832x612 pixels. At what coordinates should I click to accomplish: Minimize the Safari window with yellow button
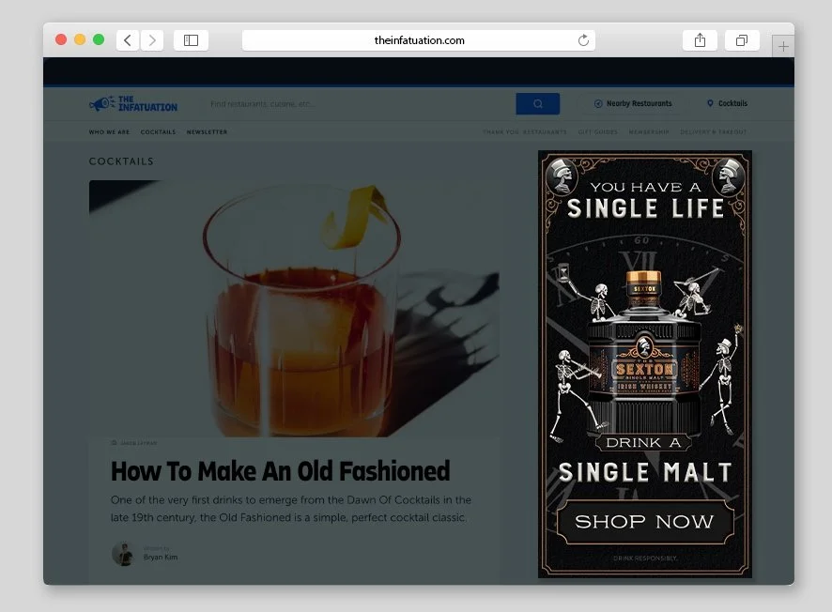coord(80,39)
